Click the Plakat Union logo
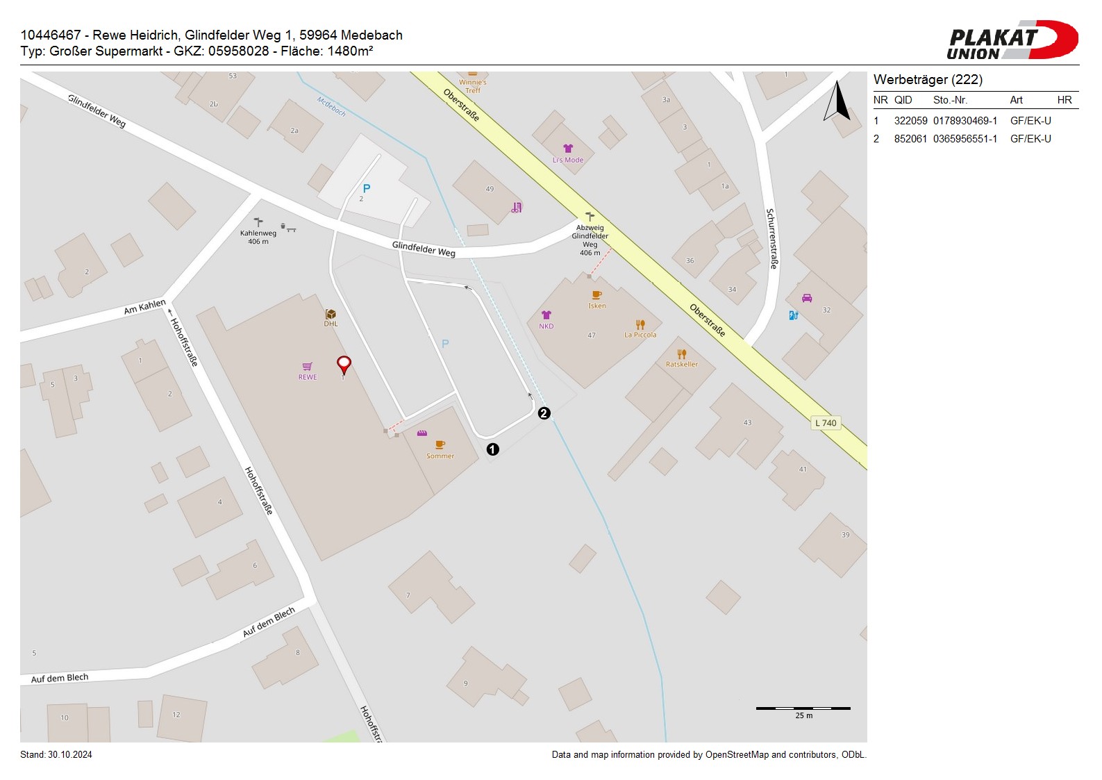This screenshot has width=1102, height=780. (x=1011, y=40)
